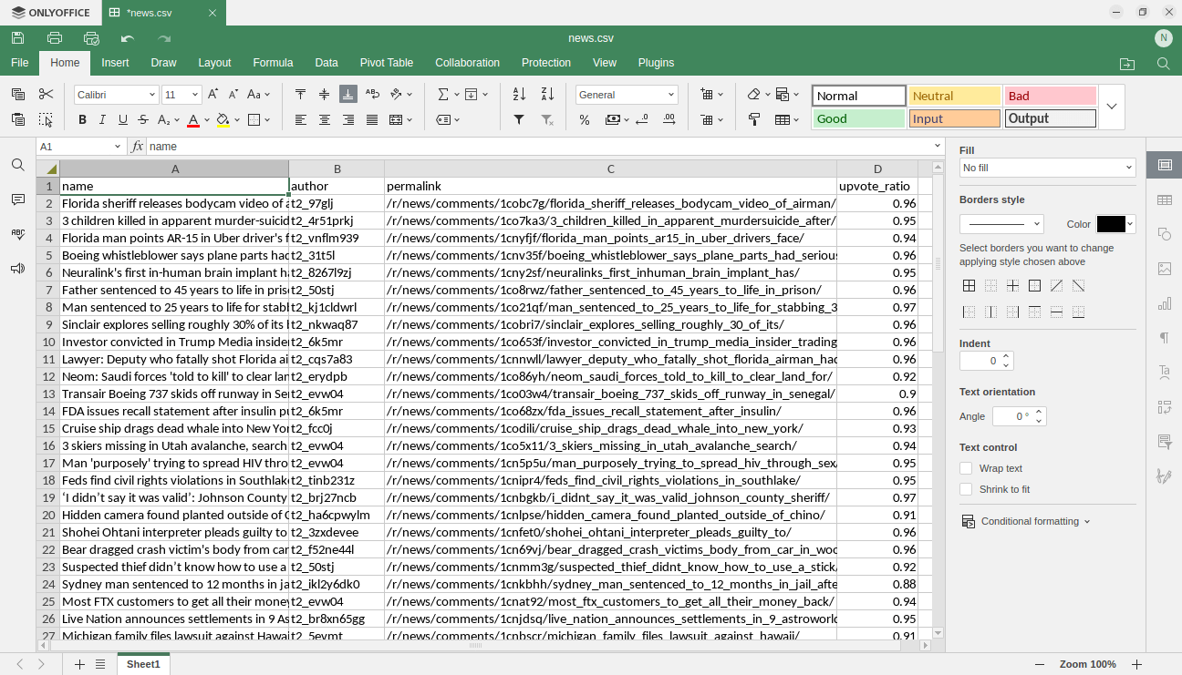Viewport: 1182px width, 675px height.
Task: Toggle Underline formatting
Action: tap(122, 119)
